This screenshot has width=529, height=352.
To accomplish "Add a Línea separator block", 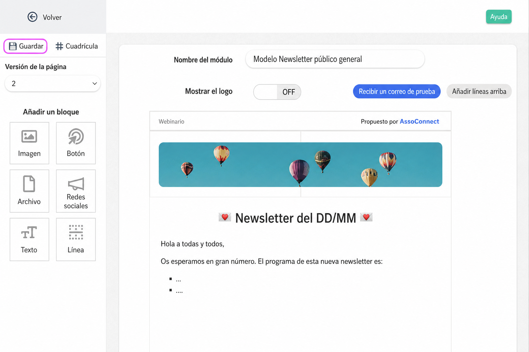I will (76, 239).
